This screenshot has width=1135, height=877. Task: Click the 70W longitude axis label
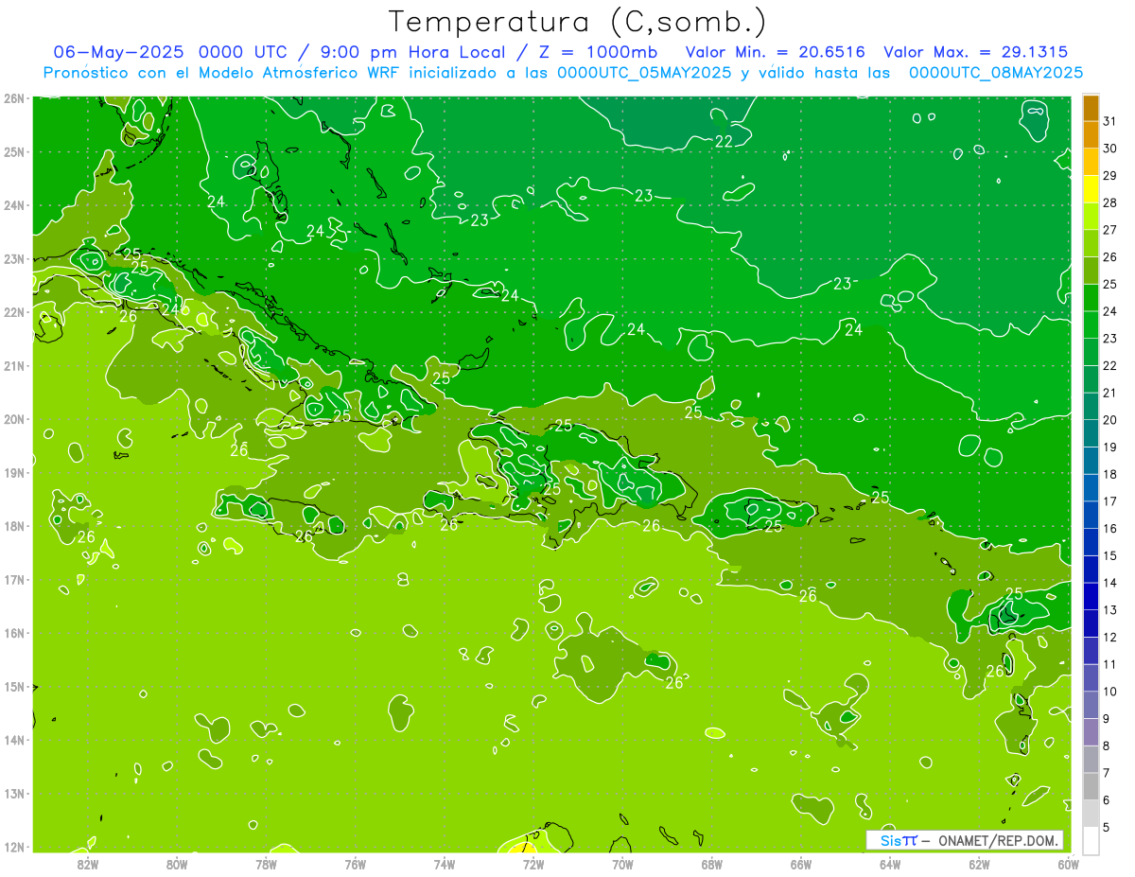[622, 863]
